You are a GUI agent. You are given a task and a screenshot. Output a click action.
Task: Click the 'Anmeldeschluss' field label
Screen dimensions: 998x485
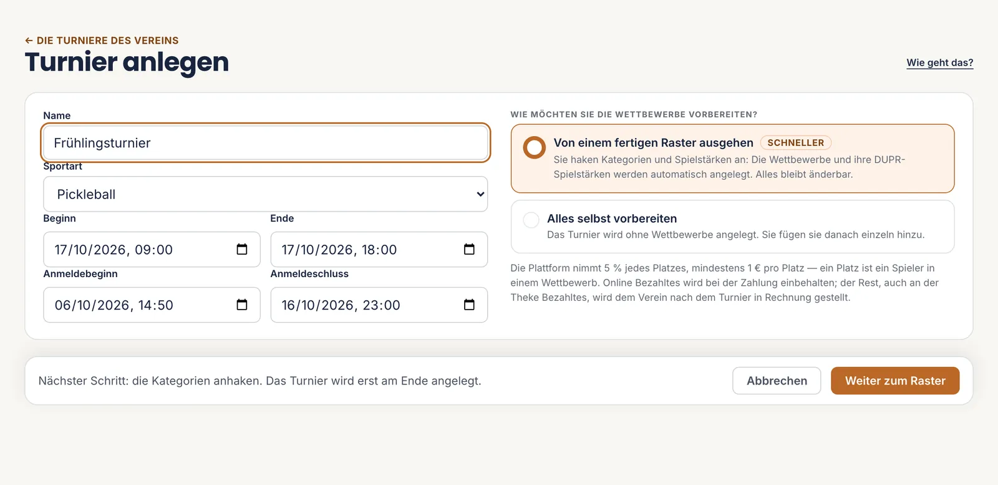pos(309,274)
